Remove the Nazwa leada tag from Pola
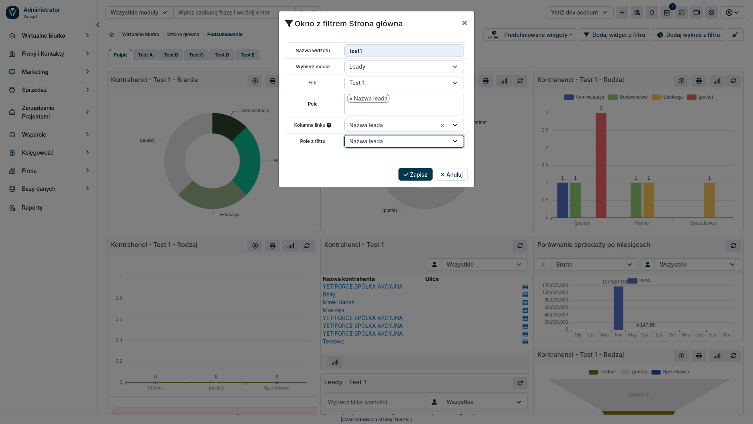The height and width of the screenshot is (424, 753). point(351,99)
